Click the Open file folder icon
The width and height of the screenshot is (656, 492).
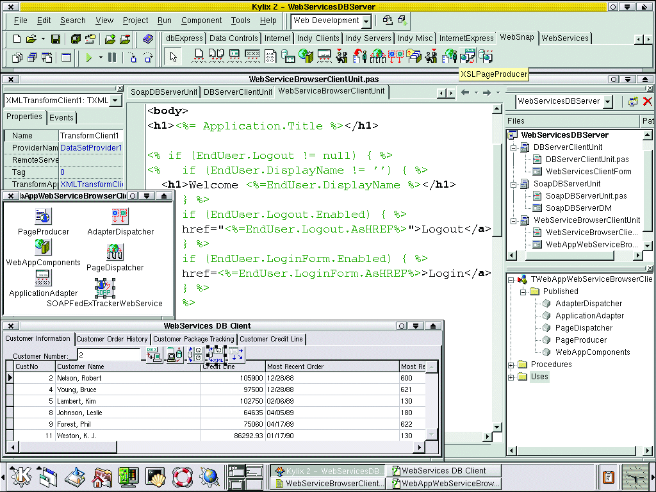(31, 39)
